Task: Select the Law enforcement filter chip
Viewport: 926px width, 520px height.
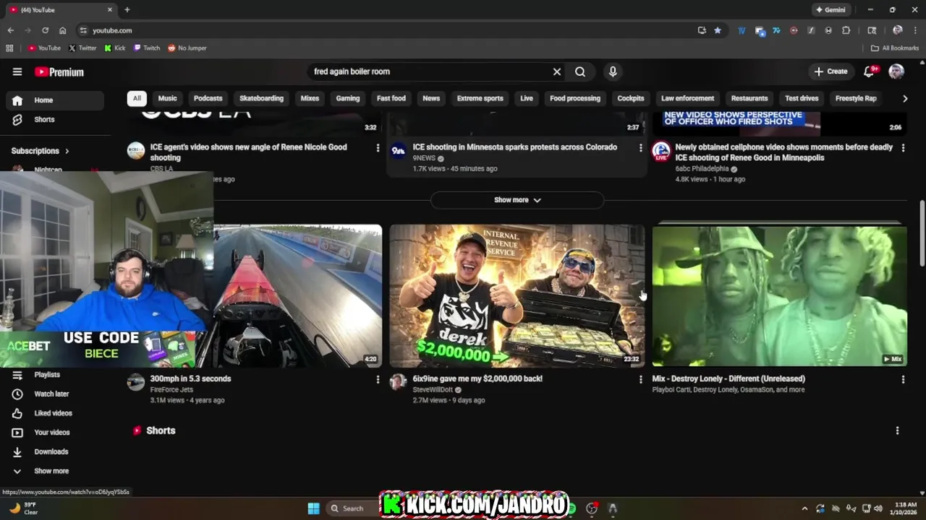Action: pos(688,98)
